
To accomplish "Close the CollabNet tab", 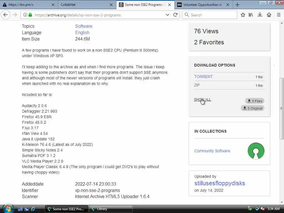I will click(111, 5).
